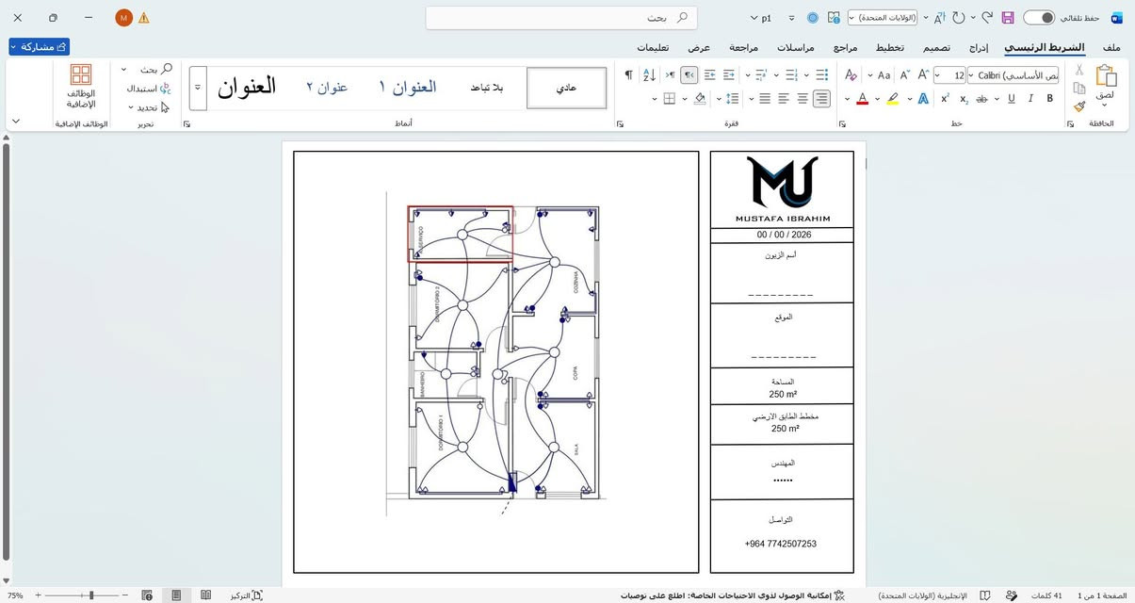Image resolution: width=1135 pixels, height=603 pixels.
Task: Apply the Heading 1 (العنوان ١) style
Action: (x=408, y=88)
